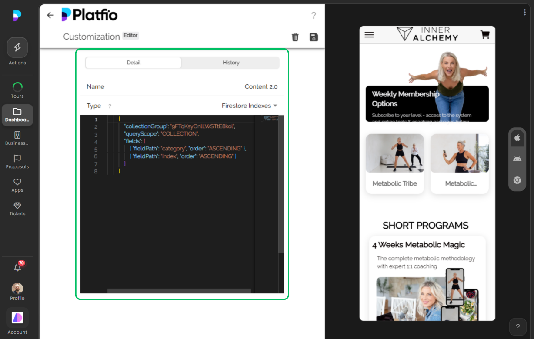Click the Metabolic Tribe card
This screenshot has height=339, width=534.
click(x=394, y=164)
